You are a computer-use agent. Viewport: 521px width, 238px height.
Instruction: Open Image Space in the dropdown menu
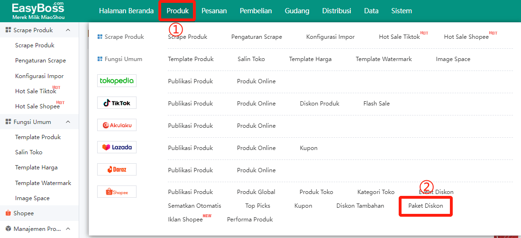pyautogui.click(x=453, y=59)
